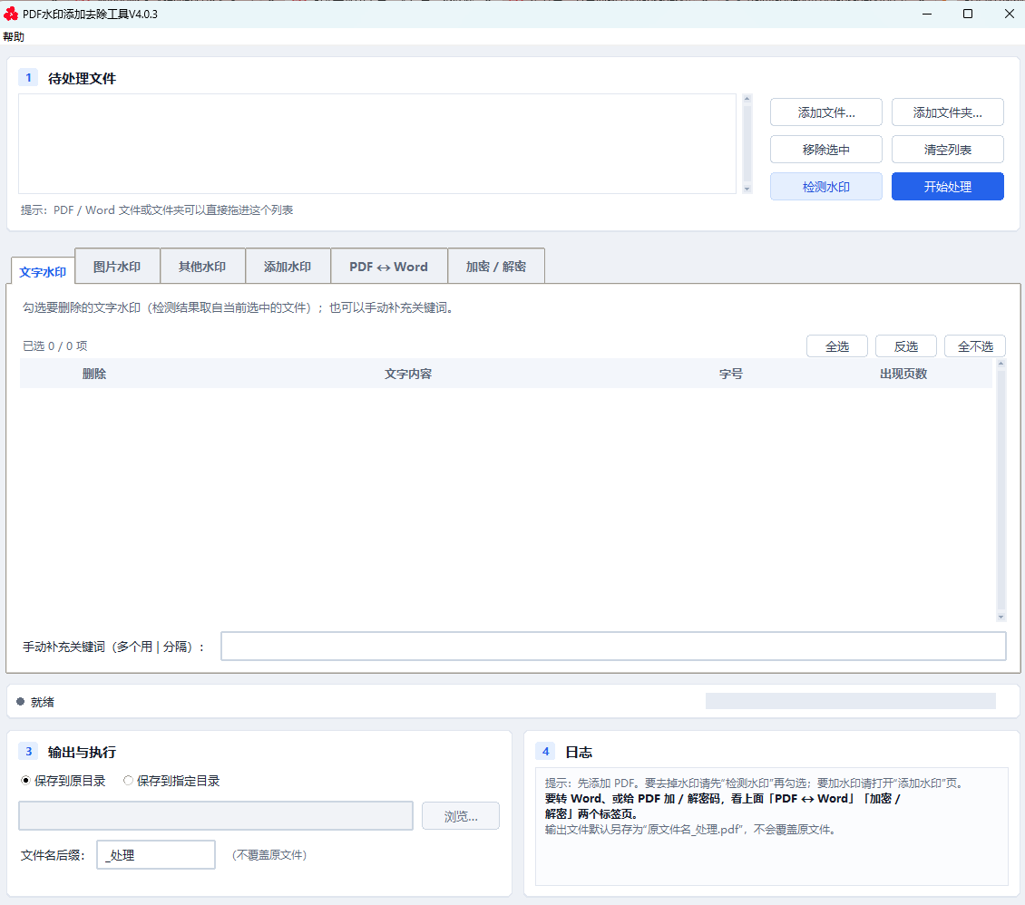Click the 文件名后缀 input field
The height and width of the screenshot is (905, 1025).
[156, 855]
